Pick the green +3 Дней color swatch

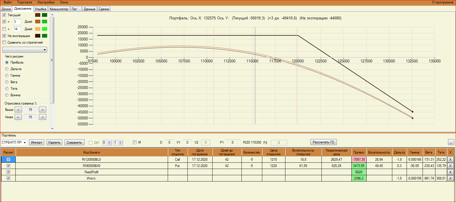tap(45, 22)
